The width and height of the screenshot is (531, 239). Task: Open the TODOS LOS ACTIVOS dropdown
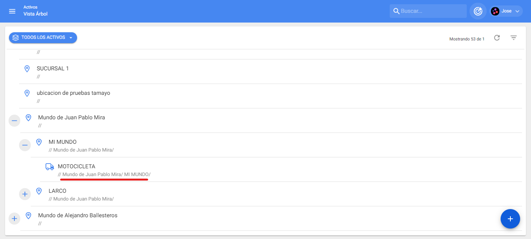pyautogui.click(x=43, y=38)
